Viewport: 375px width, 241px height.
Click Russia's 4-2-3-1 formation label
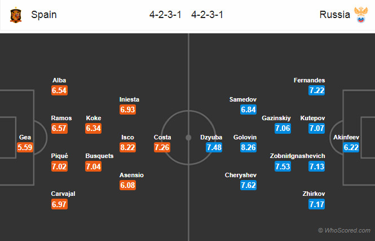207,15
